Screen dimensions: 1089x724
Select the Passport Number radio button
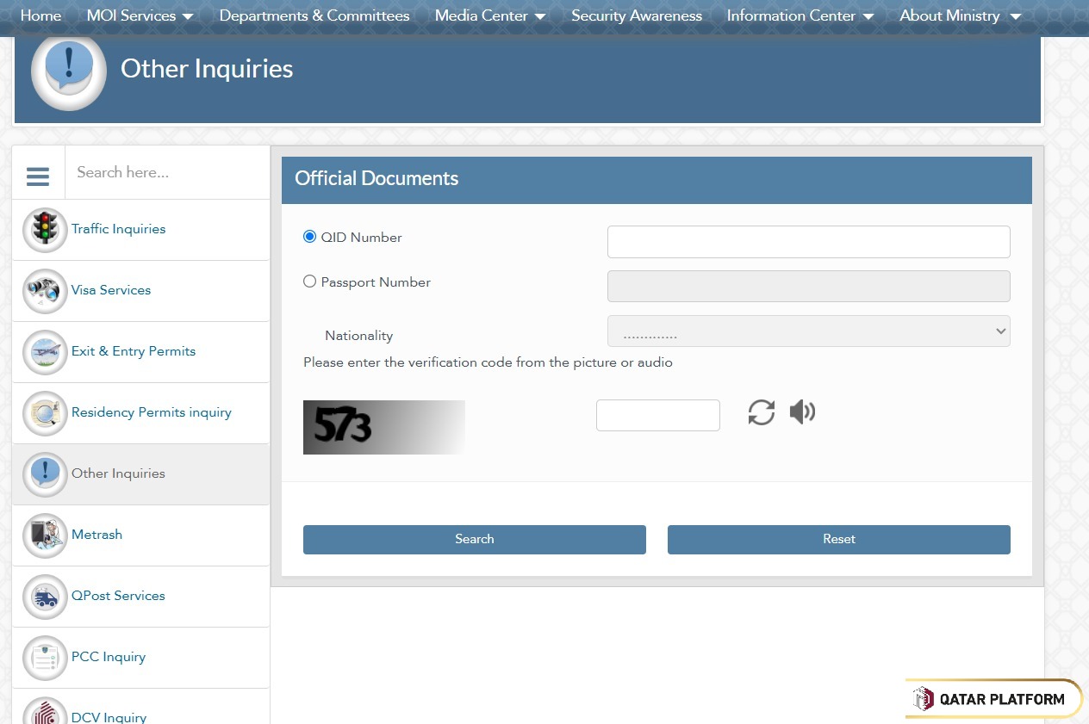pyautogui.click(x=309, y=281)
